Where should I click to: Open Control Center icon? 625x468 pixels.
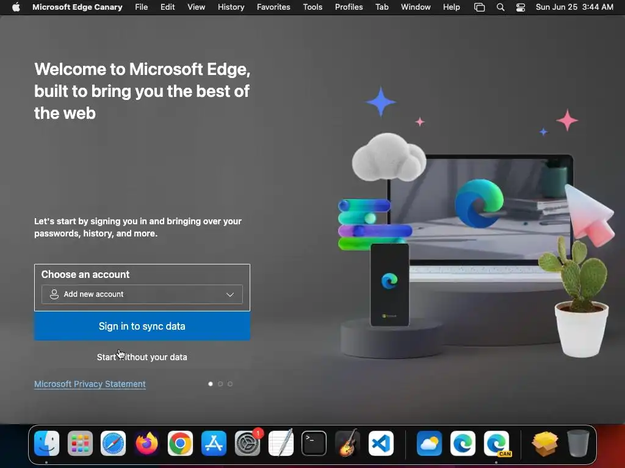520,7
